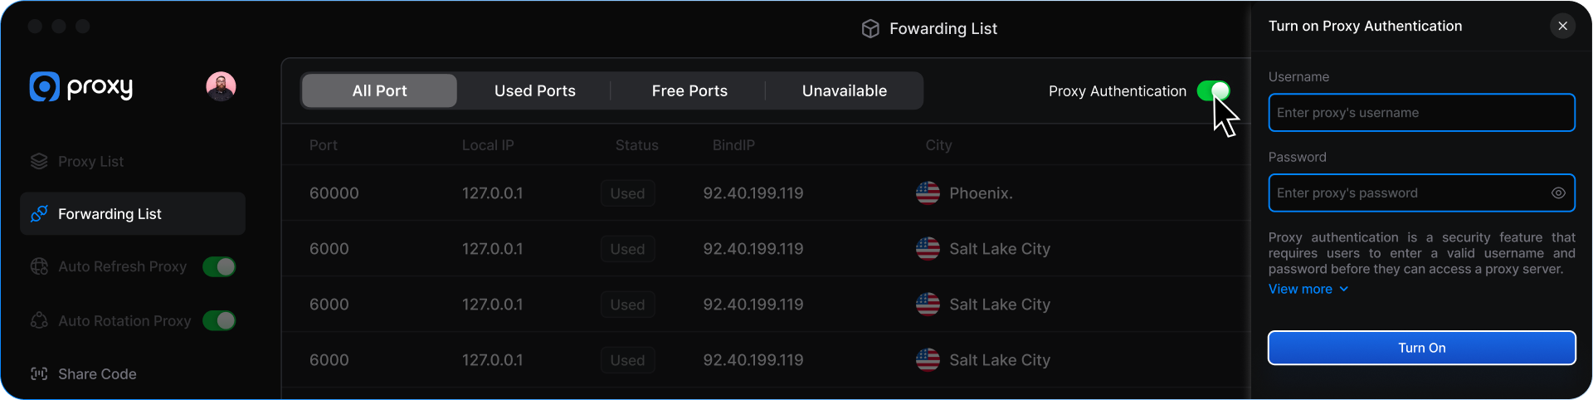Viewport: 1593px width, 400px height.
Task: Open the Unavailable ports tab
Action: 844,90
